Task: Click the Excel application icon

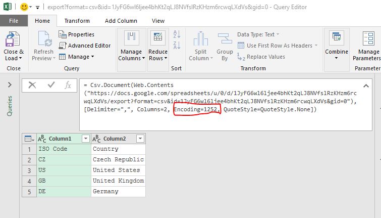Action: pos(8,7)
